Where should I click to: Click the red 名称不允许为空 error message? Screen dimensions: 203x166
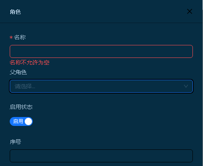click(30, 62)
